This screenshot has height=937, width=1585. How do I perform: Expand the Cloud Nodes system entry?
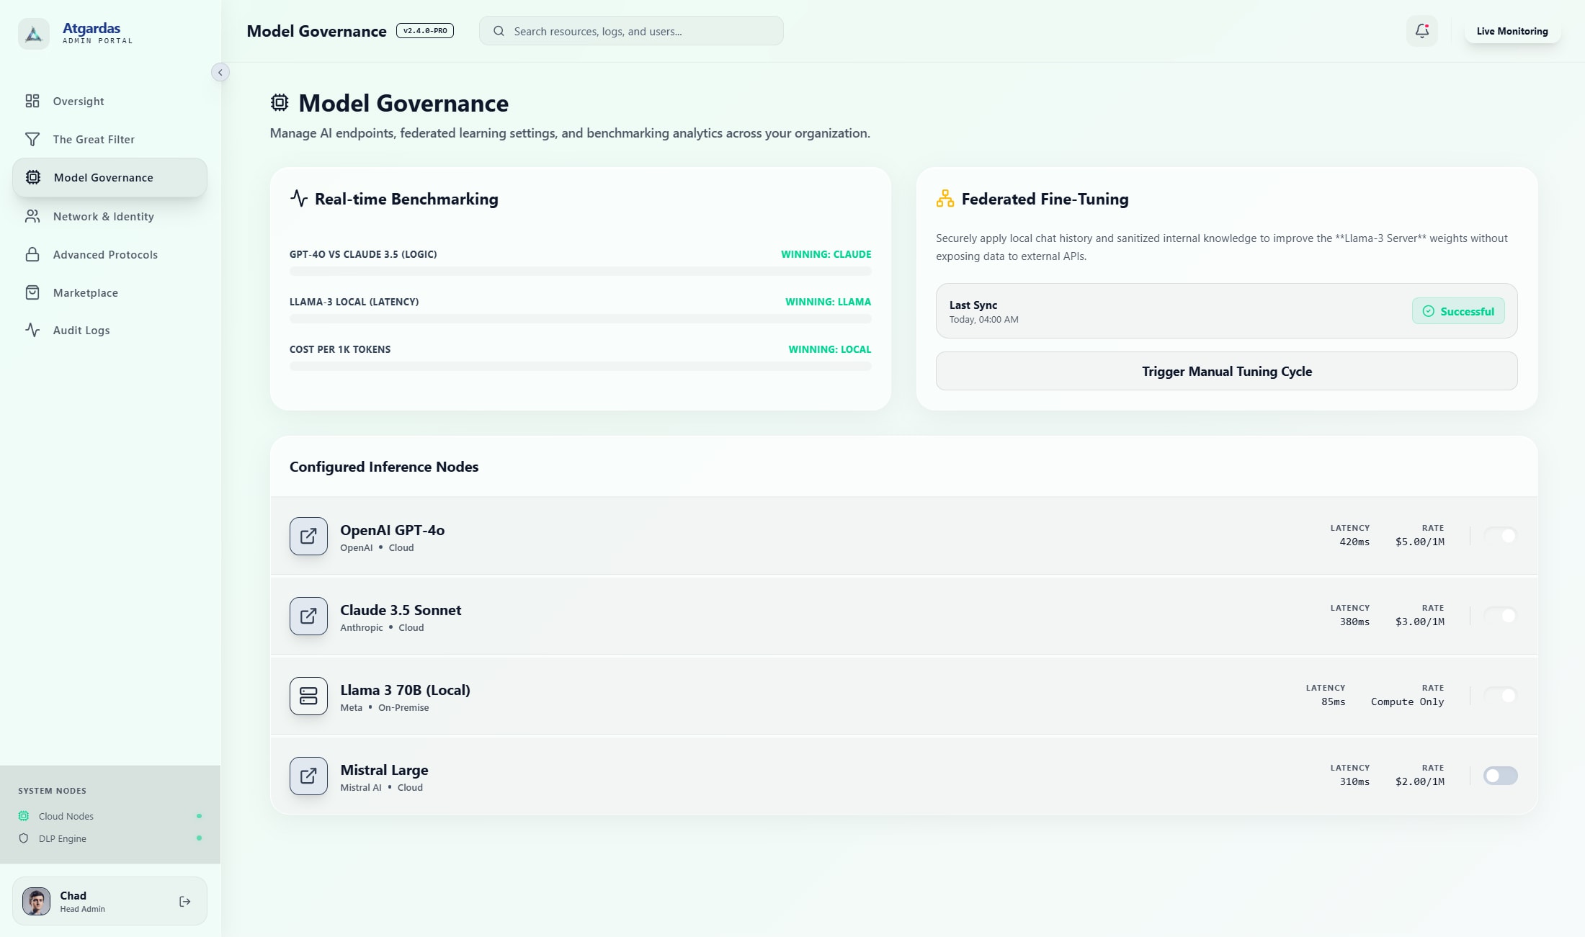(x=66, y=816)
